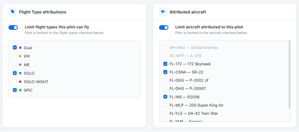Uncheck FL-172 172 Skyhawk aircraft
299x132 pixels.
165,64
